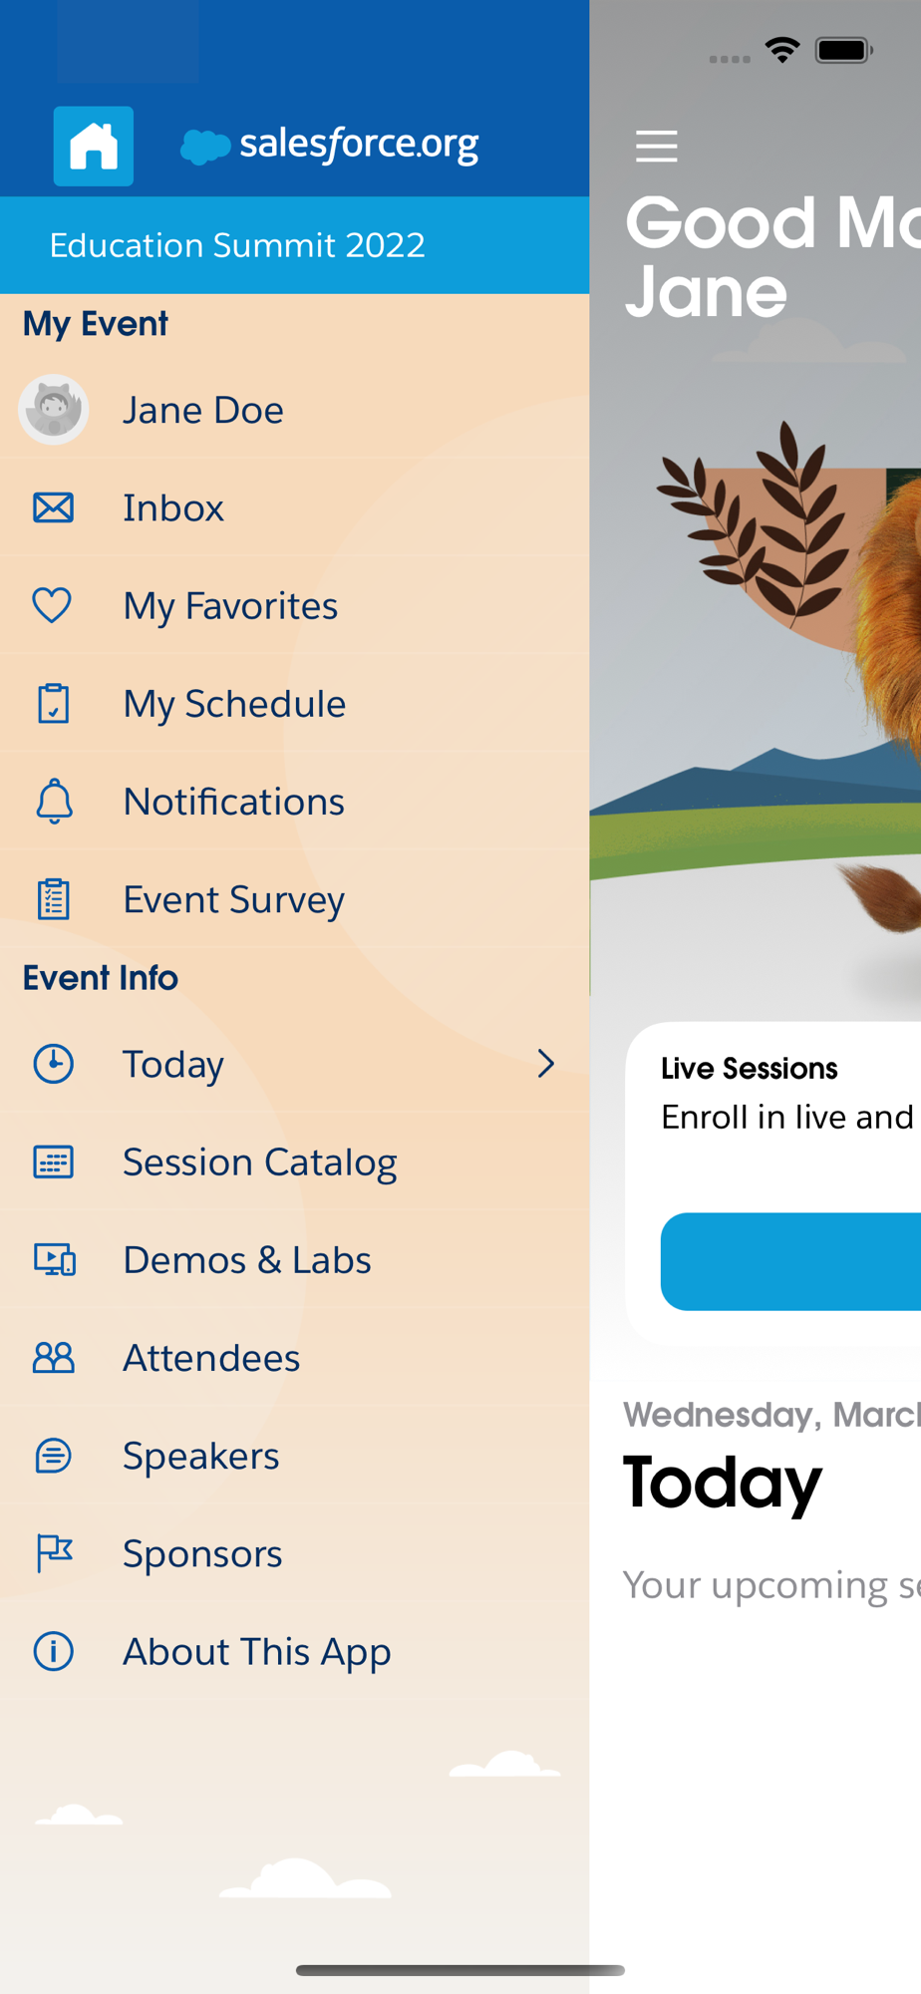Image resolution: width=921 pixels, height=1994 pixels.
Task: Tap the Live Sessions card title
Action: point(749,1069)
